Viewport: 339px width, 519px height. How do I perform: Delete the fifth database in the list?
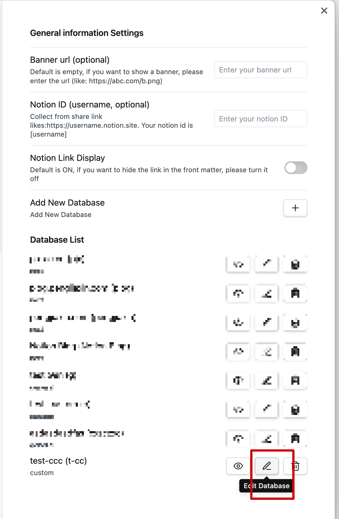[x=295, y=380]
